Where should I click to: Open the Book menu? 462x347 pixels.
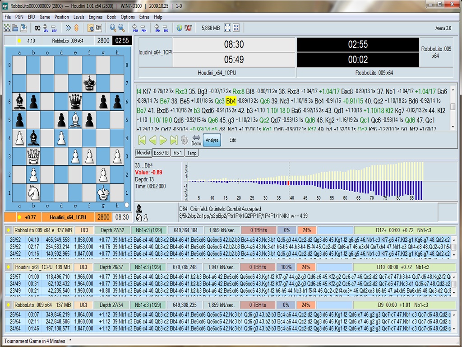point(111,17)
